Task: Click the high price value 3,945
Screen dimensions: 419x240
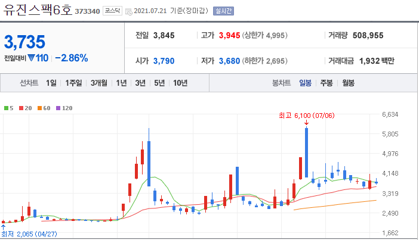Action: (230, 35)
